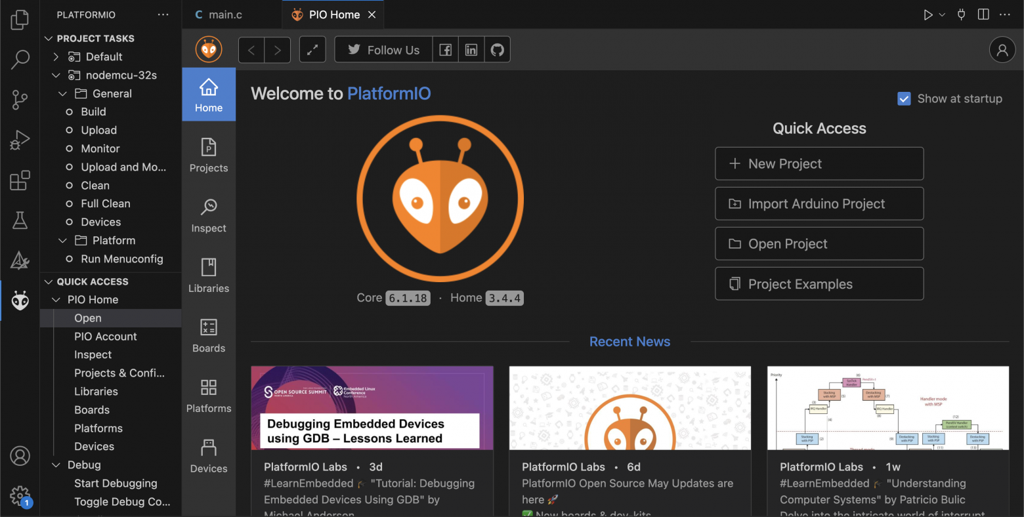This screenshot has width=1024, height=517.
Task: Open Devices in PIO Home sidebar
Action: pos(209,455)
